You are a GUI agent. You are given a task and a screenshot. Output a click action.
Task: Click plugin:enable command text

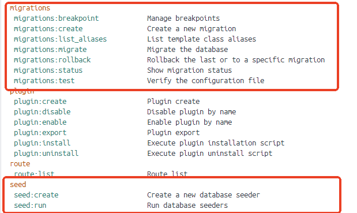pyautogui.click(x=40, y=122)
